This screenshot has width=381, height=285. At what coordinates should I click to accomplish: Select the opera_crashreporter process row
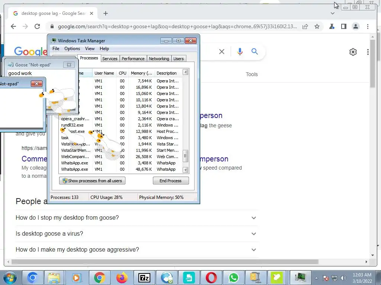tap(121, 119)
